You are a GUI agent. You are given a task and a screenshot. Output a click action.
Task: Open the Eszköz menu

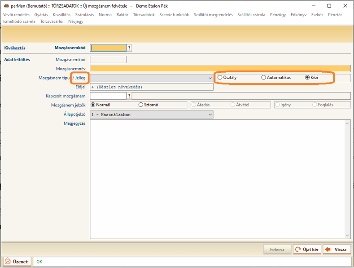tap(317, 15)
